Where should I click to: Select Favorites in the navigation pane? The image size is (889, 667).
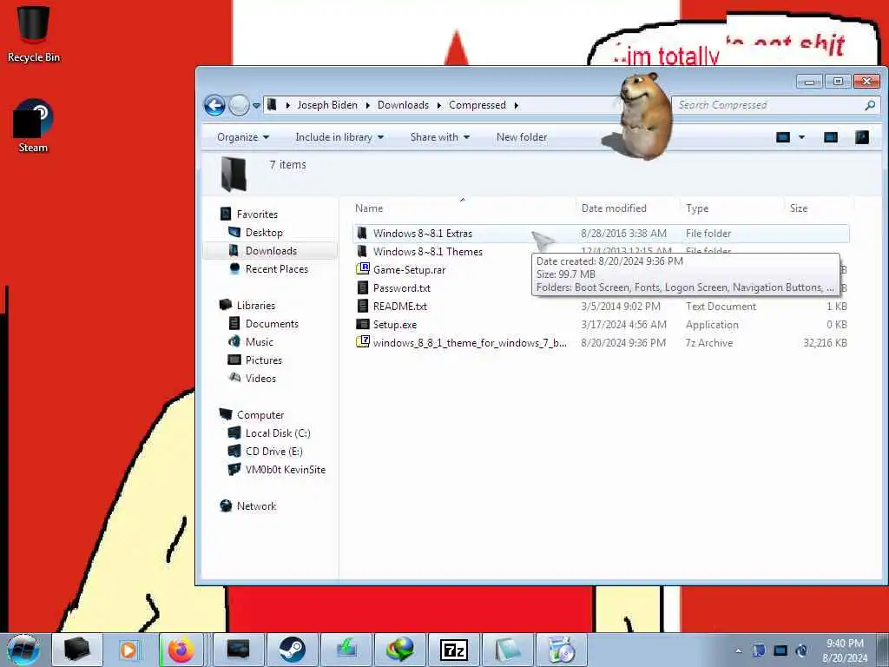click(257, 215)
